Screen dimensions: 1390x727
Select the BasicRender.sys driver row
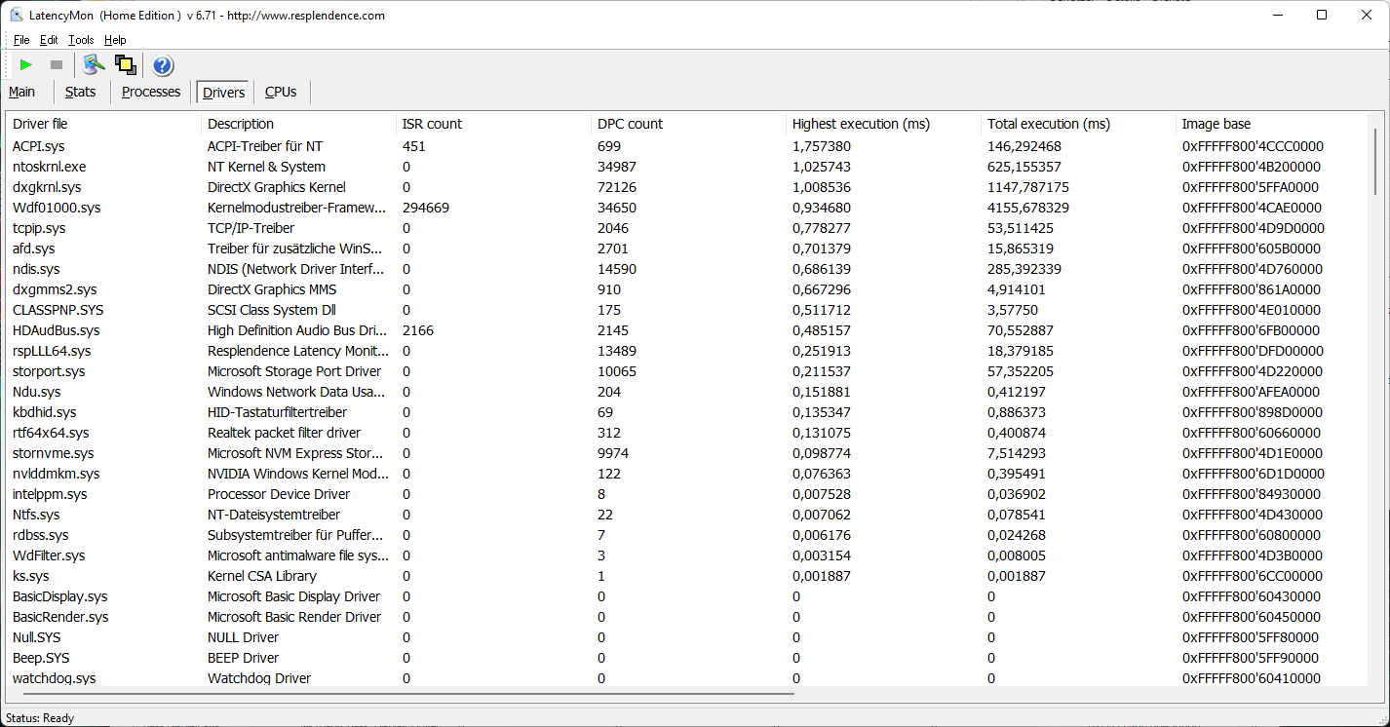coord(687,617)
